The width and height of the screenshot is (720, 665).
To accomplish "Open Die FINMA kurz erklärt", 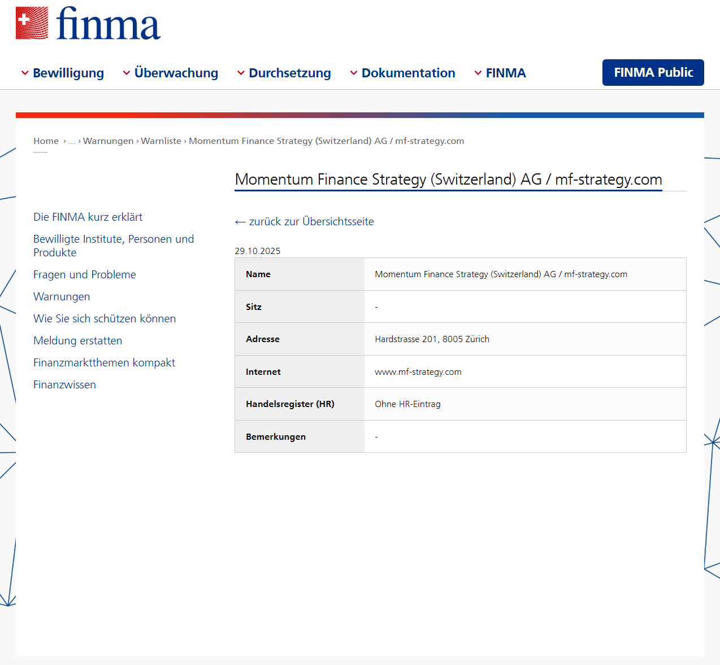I will coord(88,217).
